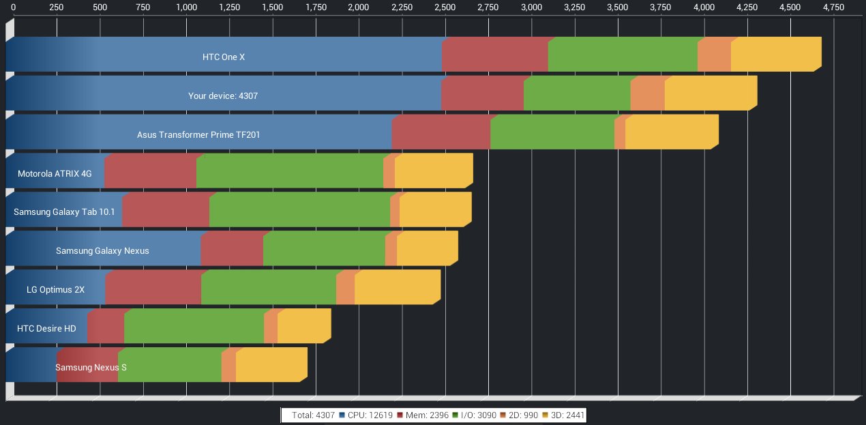866x425 pixels.
Task: Select the yellow segment of Samsung Galaxy Tab 10.1
Action: [436, 210]
